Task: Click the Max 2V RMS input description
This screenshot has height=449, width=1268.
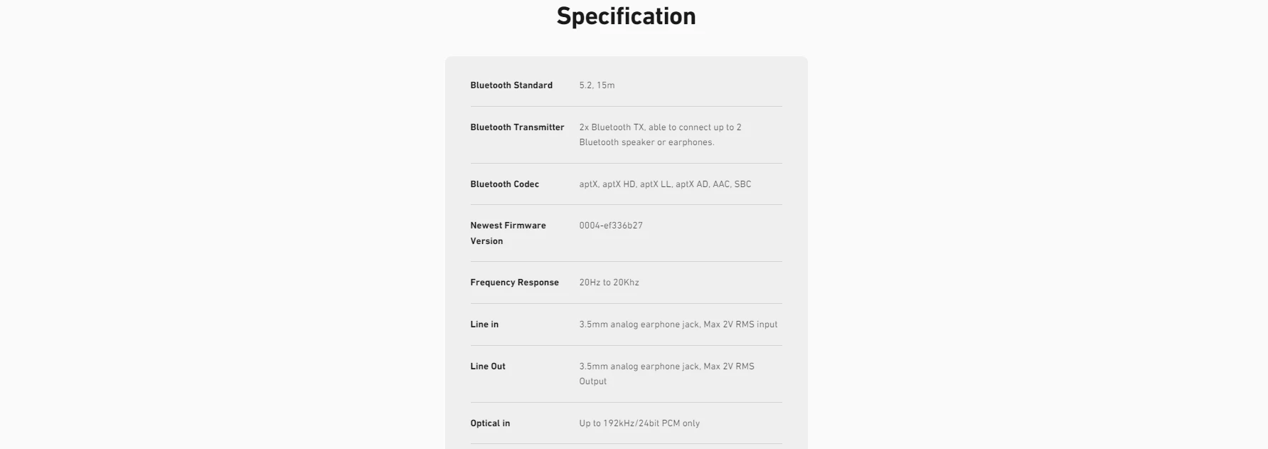Action: pos(740,324)
